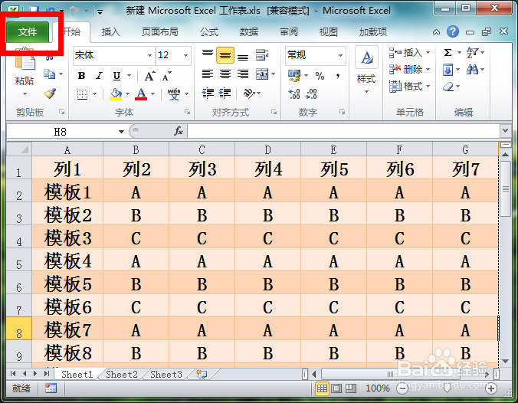This screenshot has width=518, height=403.
Task: Click the select all corner button
Action: pyautogui.click(x=19, y=149)
